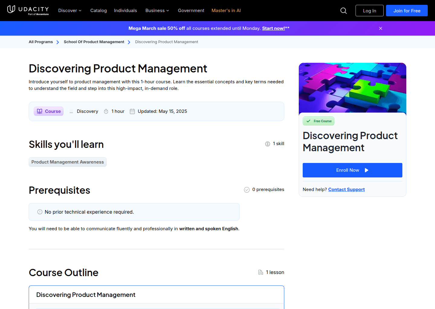Click the clock icon beside 1 hour
Viewport: 435px width, 309px height.
[x=106, y=111]
